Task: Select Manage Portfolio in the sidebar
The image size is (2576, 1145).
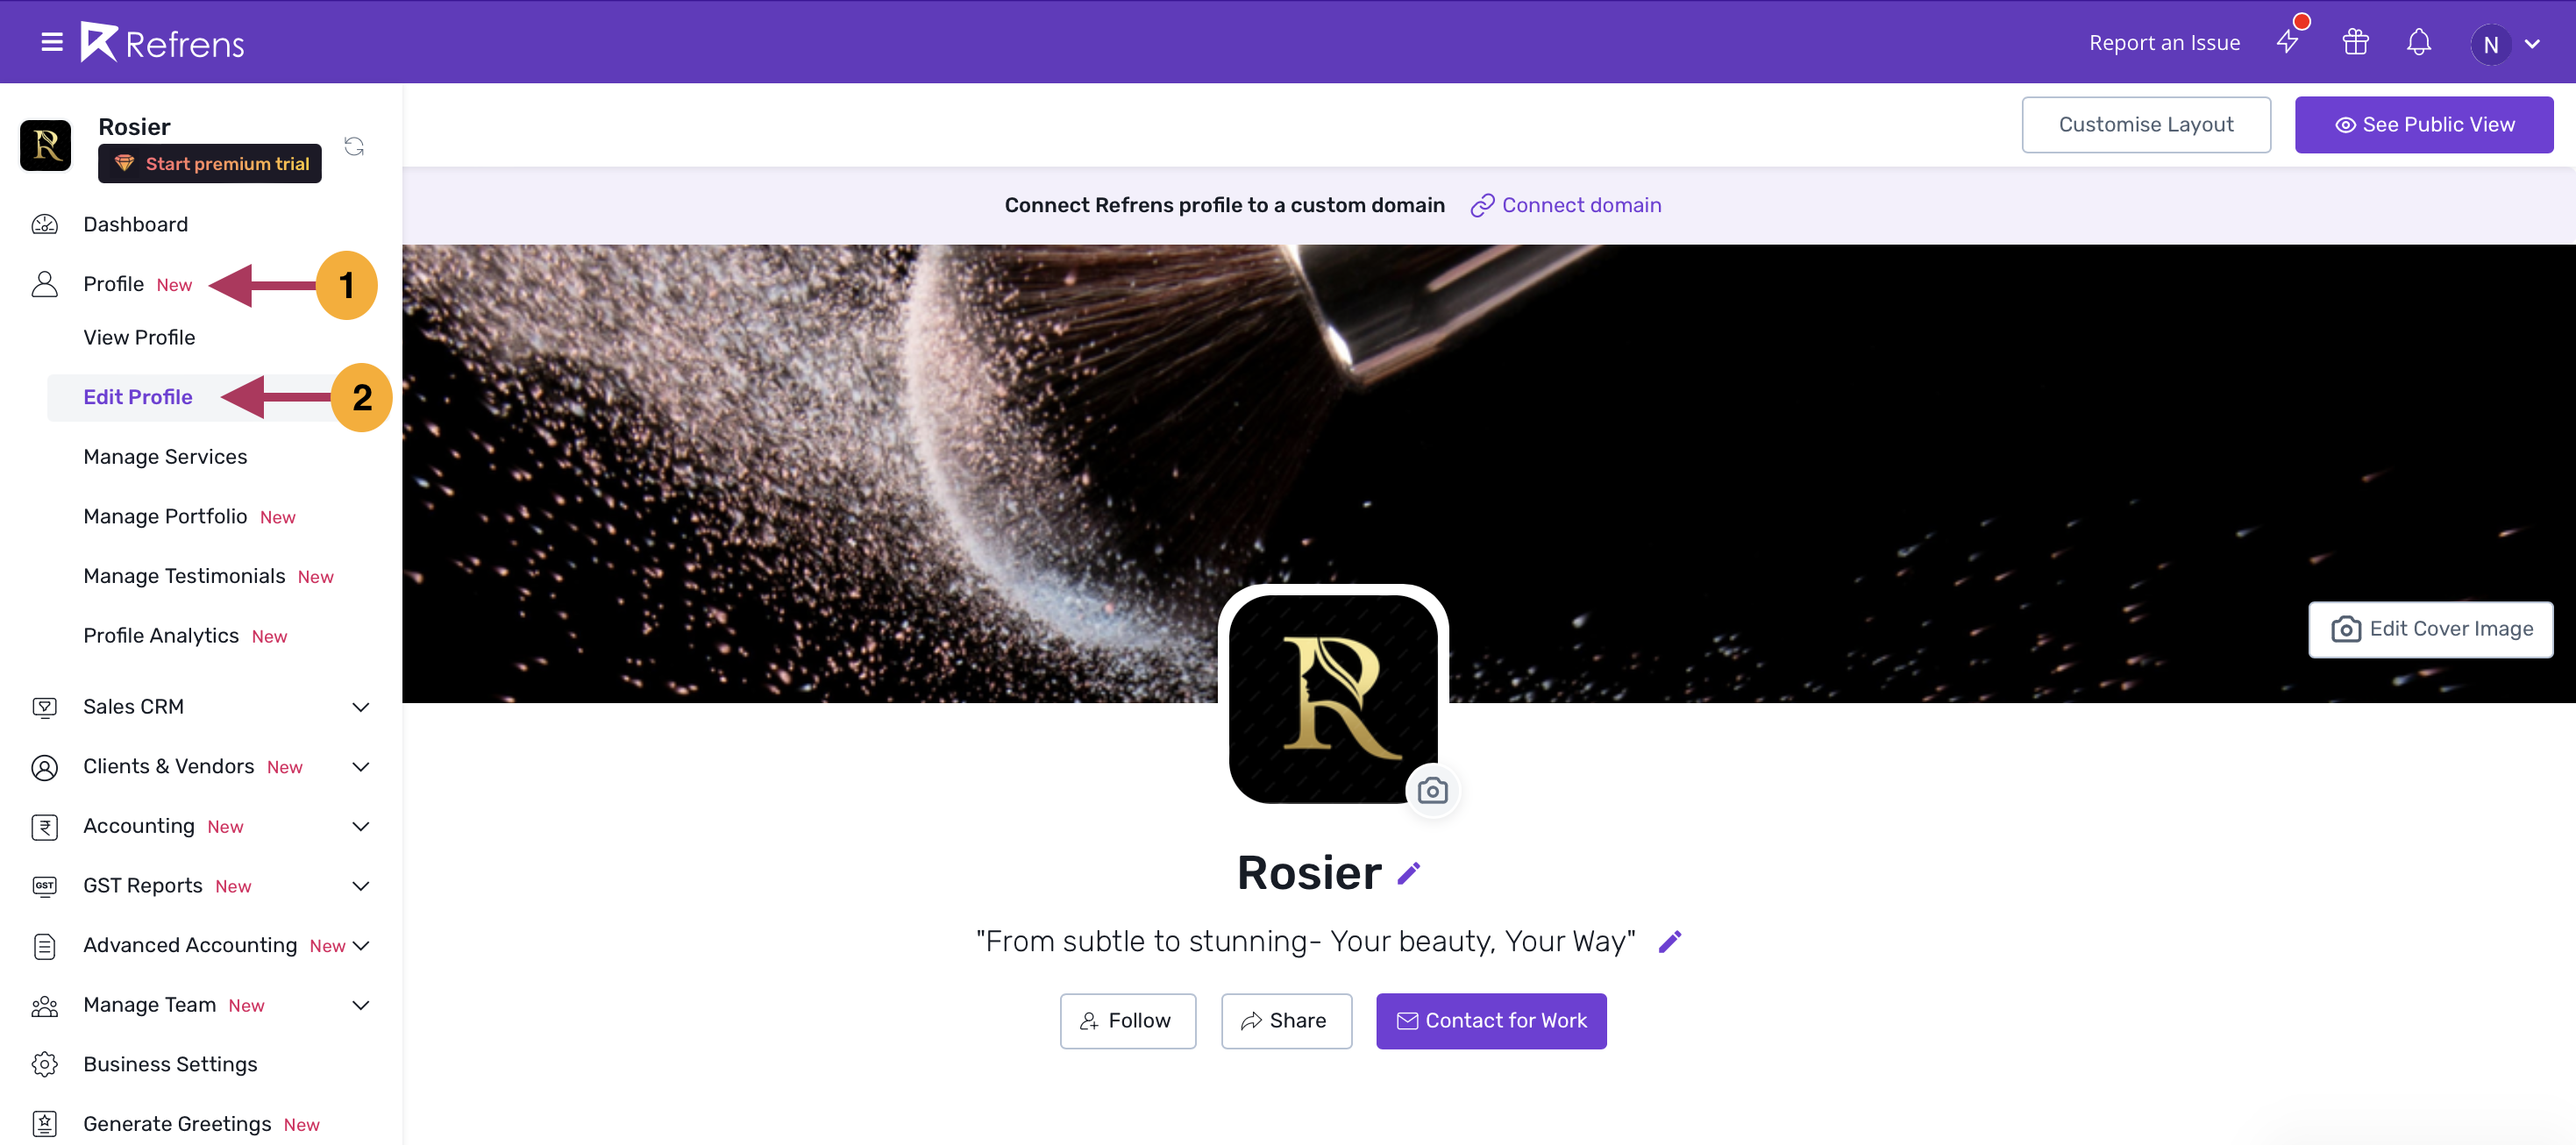Action: (x=165, y=516)
